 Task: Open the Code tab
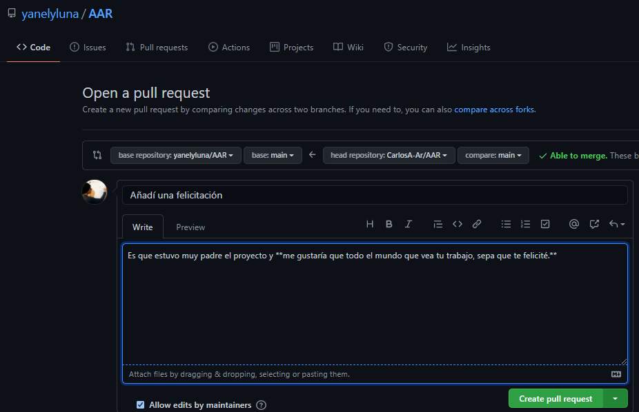(x=33, y=47)
